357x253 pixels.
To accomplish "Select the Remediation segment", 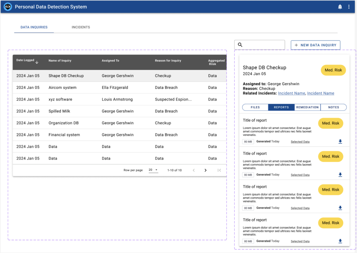I will pyautogui.click(x=307, y=107).
